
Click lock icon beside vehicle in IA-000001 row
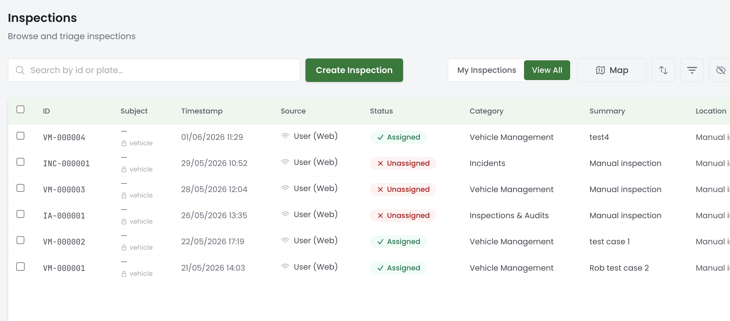coord(124,222)
